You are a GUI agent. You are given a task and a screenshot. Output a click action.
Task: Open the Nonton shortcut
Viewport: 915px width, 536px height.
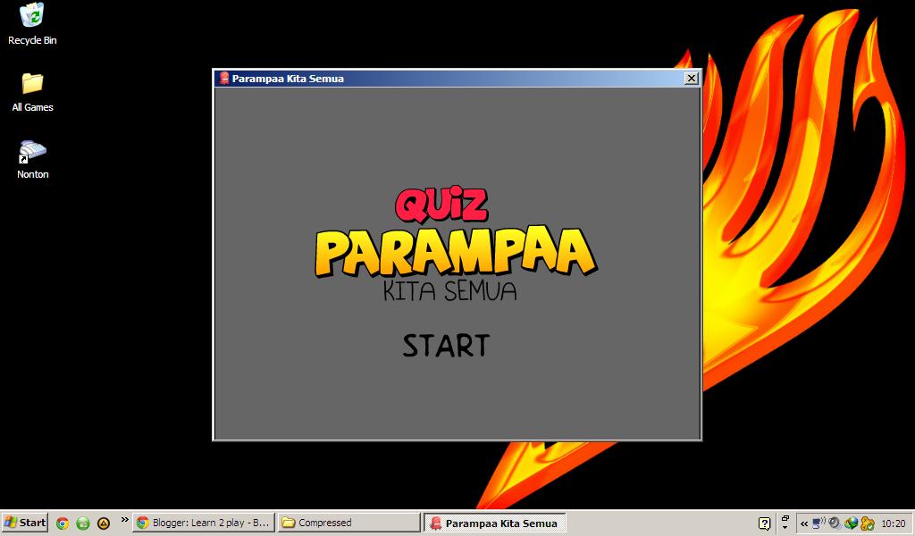pyautogui.click(x=32, y=150)
